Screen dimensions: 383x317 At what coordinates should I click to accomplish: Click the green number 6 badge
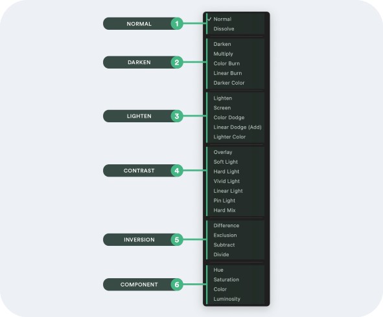tap(177, 285)
